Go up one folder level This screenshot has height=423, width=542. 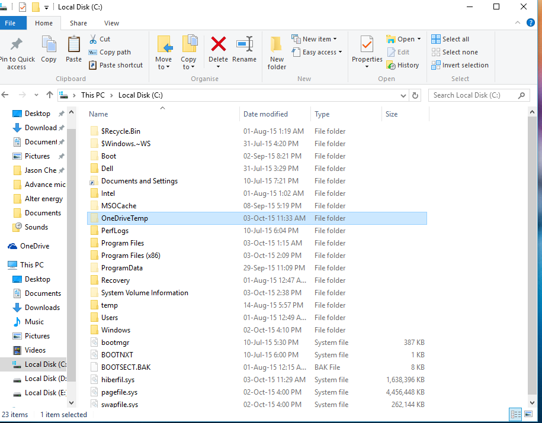50,95
